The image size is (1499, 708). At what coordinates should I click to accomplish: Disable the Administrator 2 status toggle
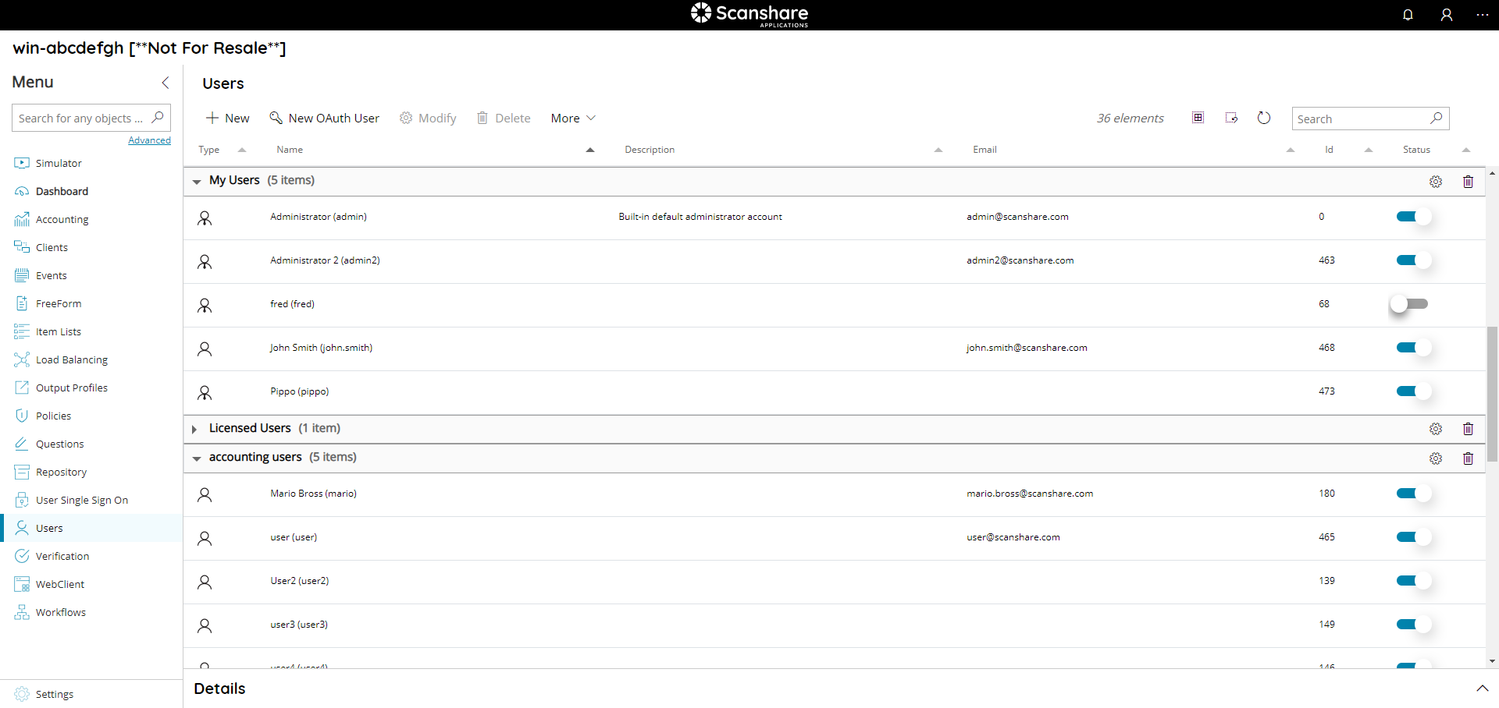[x=1413, y=260]
